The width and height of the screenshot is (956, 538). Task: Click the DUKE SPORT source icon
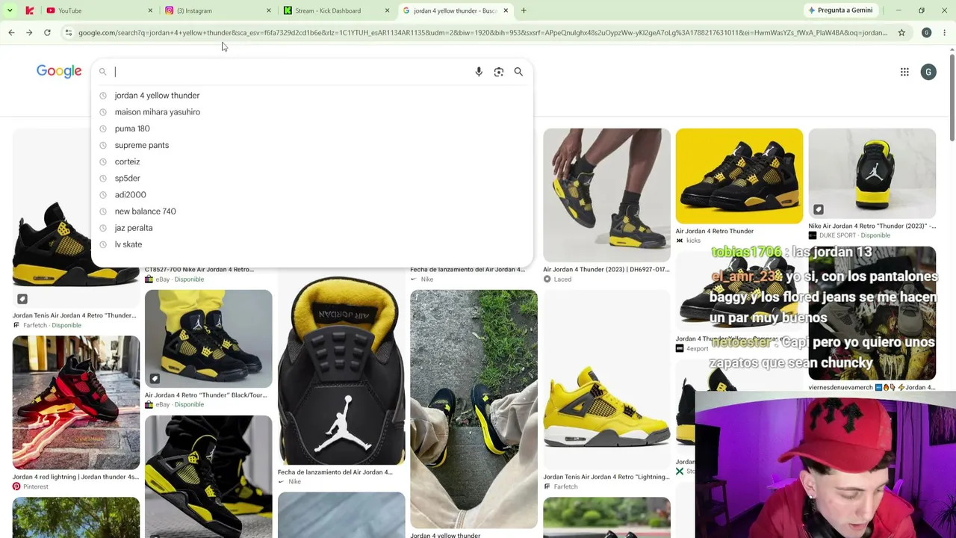click(813, 235)
